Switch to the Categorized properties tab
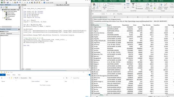174x97 pixels. tap(9, 33)
